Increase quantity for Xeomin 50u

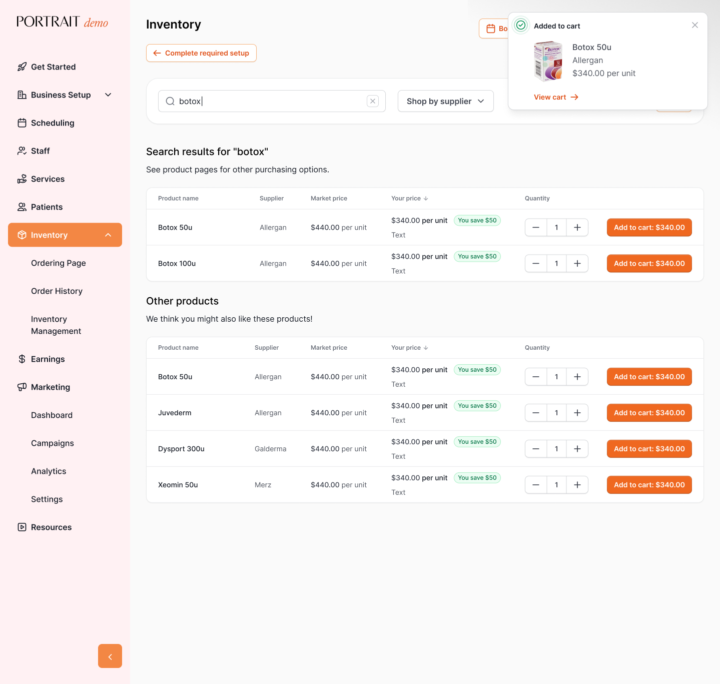pos(577,485)
